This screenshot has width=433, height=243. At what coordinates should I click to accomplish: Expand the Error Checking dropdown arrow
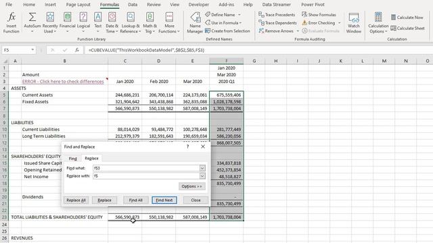pos(339,23)
